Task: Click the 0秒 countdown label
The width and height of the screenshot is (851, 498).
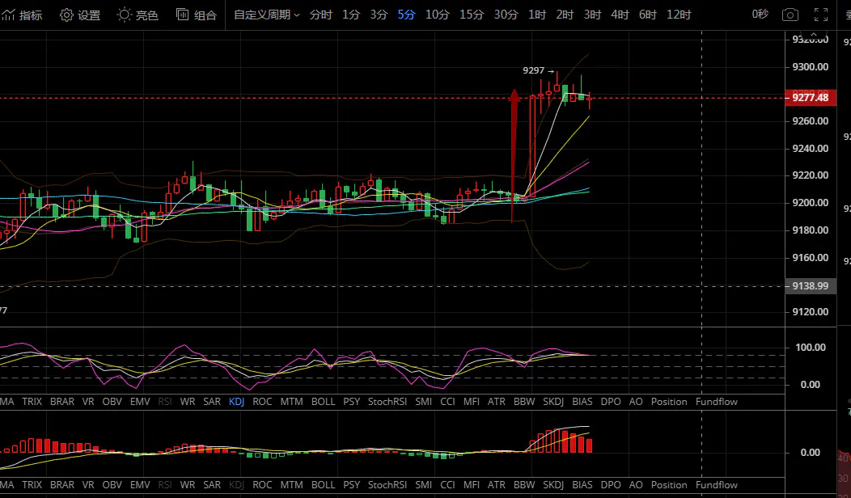Action: [x=760, y=15]
